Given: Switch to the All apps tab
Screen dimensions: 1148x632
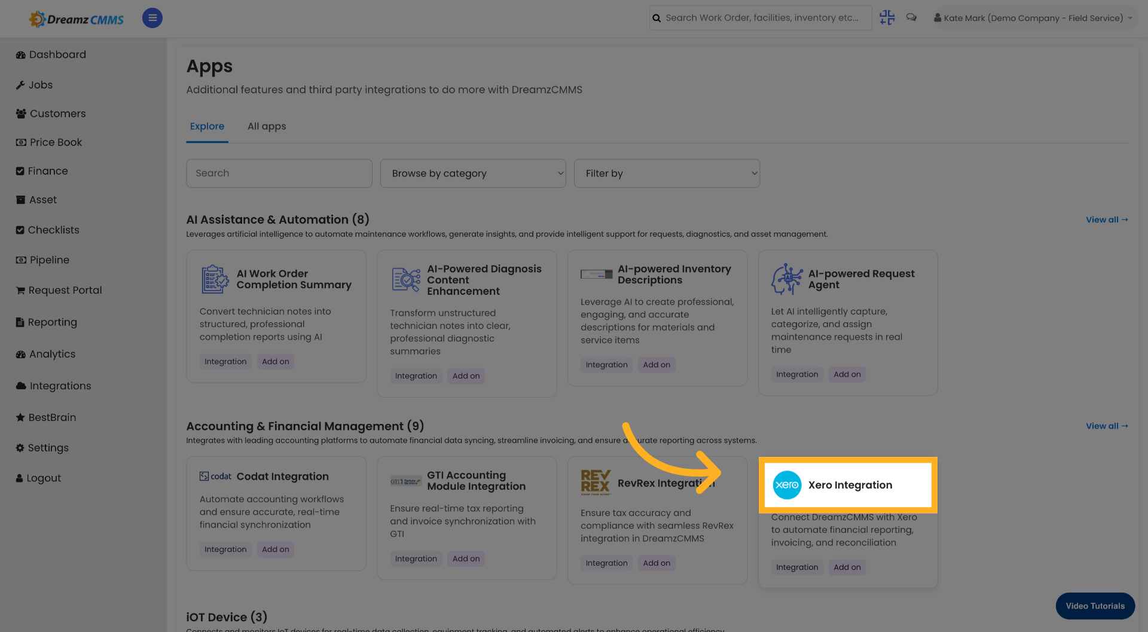Looking at the screenshot, I should pos(267,126).
